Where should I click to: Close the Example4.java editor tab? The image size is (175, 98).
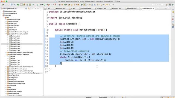tap(153, 8)
